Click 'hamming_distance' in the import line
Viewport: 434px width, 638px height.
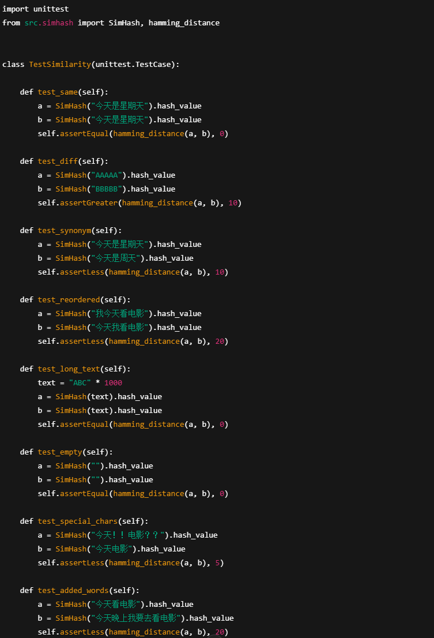(184, 23)
